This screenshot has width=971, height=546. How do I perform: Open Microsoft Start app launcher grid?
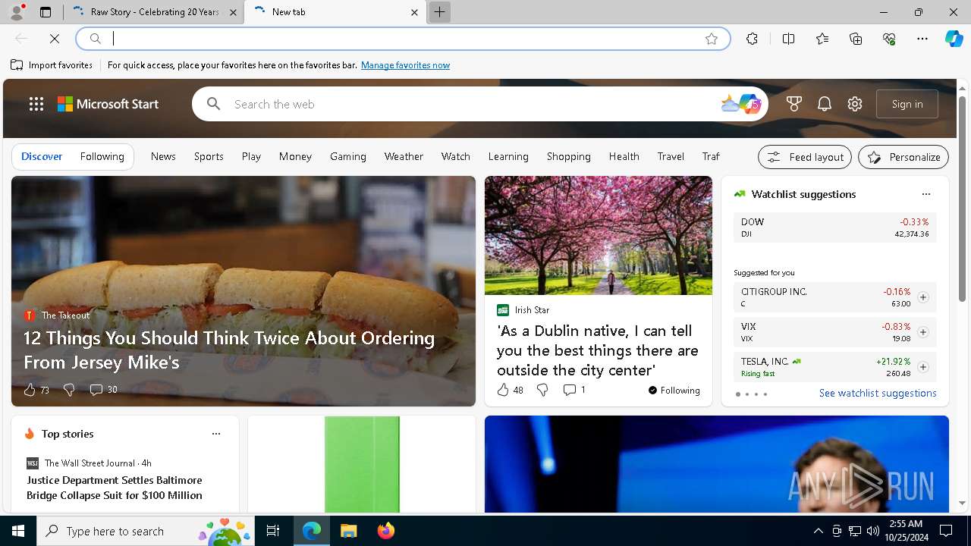pos(36,104)
